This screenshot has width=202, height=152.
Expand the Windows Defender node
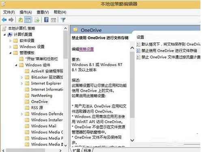tap(22, 114)
